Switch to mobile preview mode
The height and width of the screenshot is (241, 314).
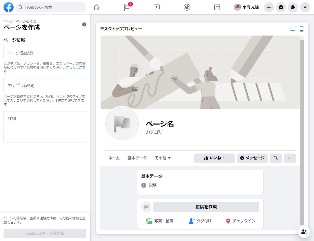pos(302,29)
